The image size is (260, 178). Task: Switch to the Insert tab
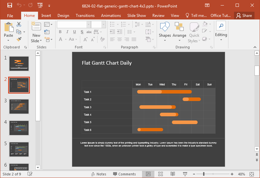coord(46,16)
